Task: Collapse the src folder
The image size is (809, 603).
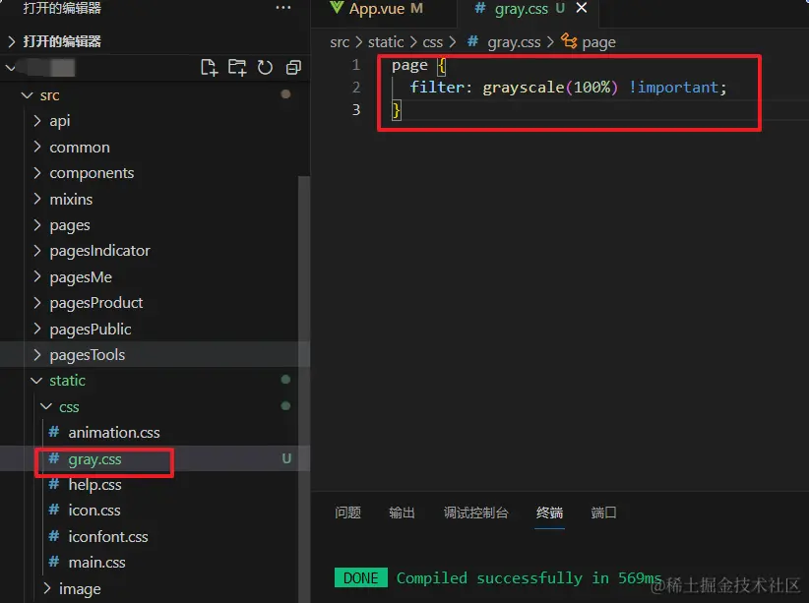Action: pyautogui.click(x=28, y=95)
